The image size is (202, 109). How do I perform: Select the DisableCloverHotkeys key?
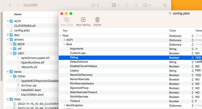84,66
